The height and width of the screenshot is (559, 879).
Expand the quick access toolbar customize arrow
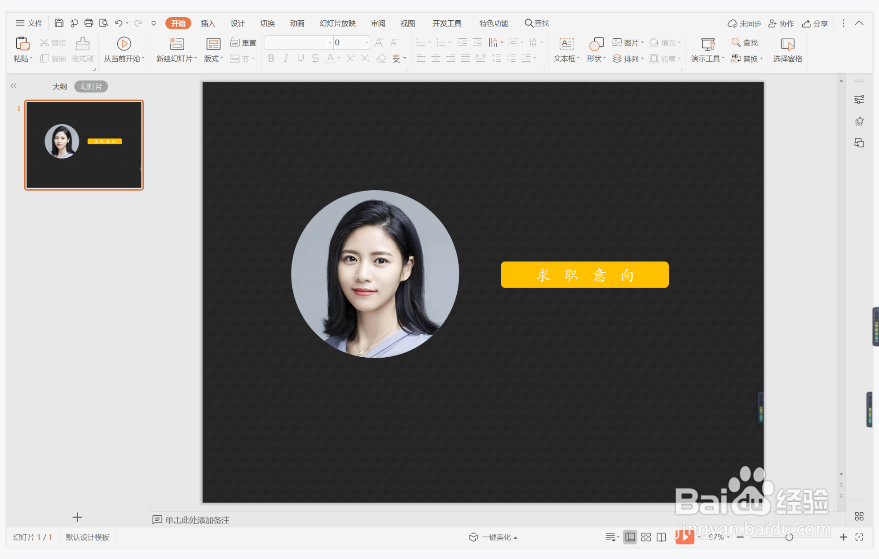153,23
